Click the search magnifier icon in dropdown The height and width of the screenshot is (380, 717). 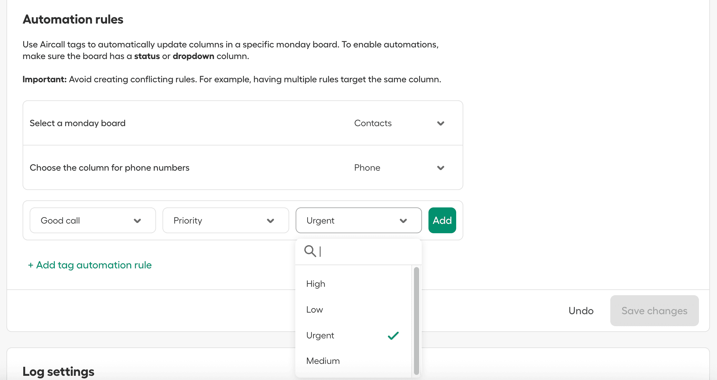(x=310, y=251)
